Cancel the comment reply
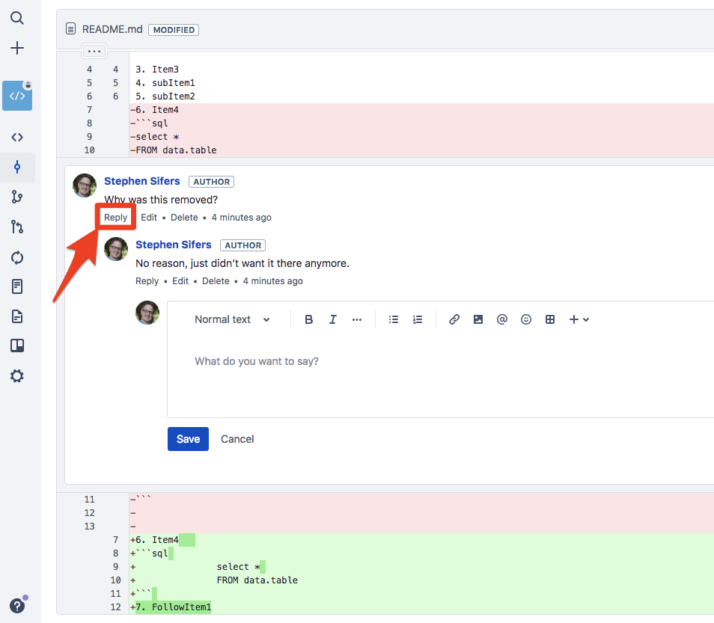 (237, 439)
